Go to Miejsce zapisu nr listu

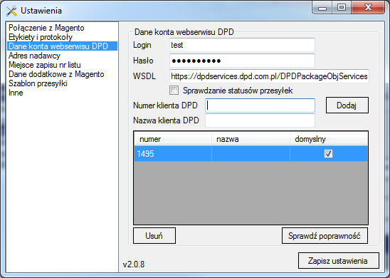point(45,65)
